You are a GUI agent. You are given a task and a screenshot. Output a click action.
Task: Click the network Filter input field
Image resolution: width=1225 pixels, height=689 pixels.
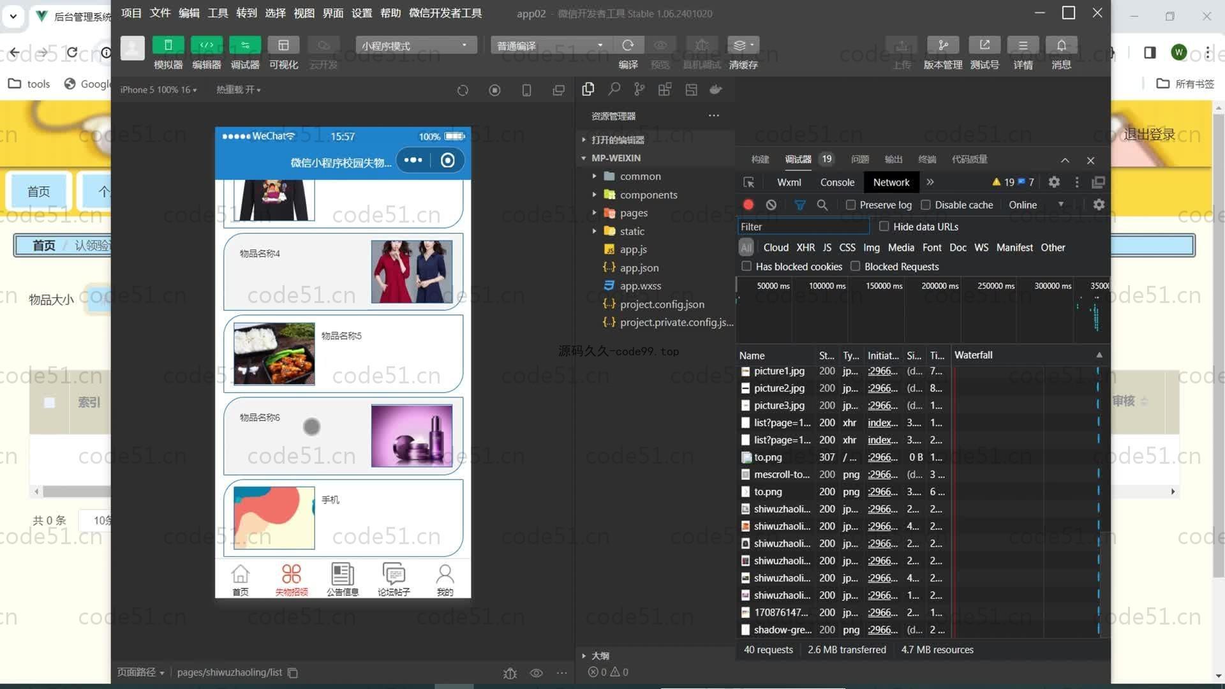(x=803, y=226)
